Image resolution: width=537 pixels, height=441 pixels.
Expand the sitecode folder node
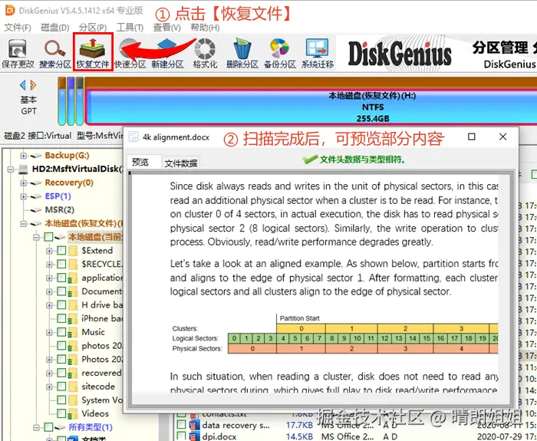click(x=49, y=387)
